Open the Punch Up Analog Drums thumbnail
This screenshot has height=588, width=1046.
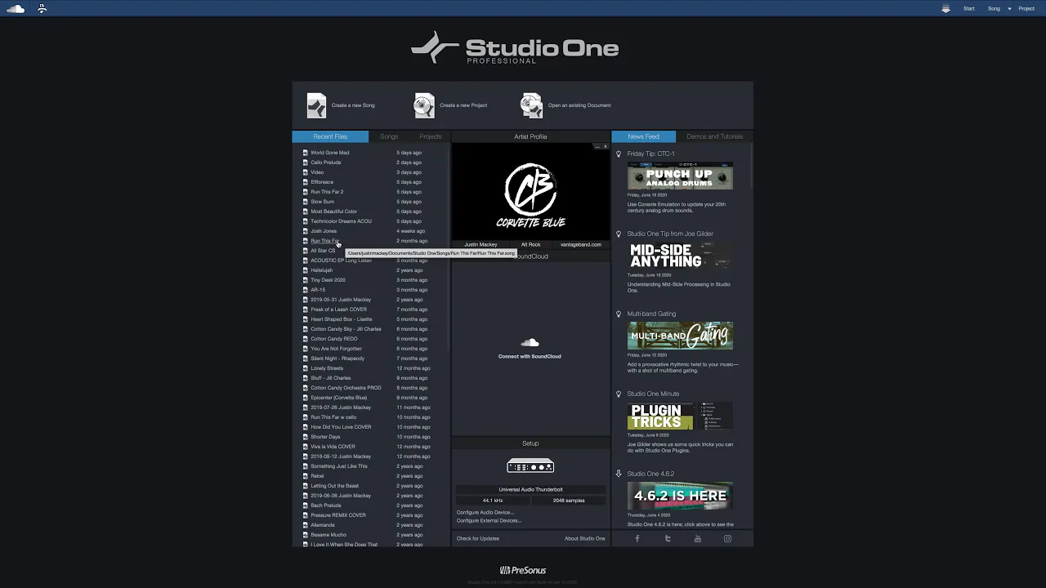point(680,176)
